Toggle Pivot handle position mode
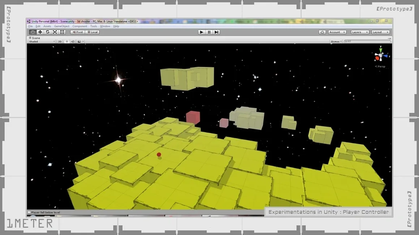Image resolution: width=419 pixels, height=235 pixels. pos(77,32)
